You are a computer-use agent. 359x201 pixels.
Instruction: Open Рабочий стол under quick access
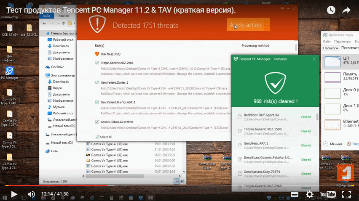(x=60, y=40)
